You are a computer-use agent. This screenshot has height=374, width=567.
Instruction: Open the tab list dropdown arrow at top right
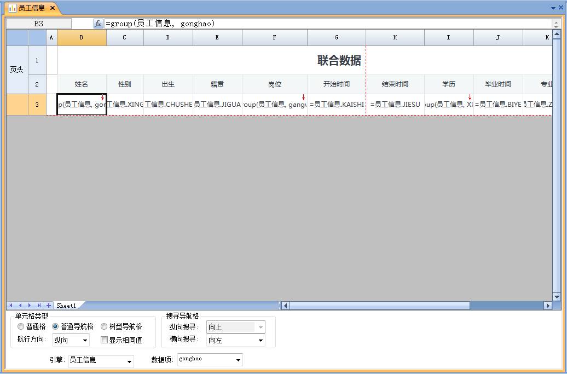point(552,8)
